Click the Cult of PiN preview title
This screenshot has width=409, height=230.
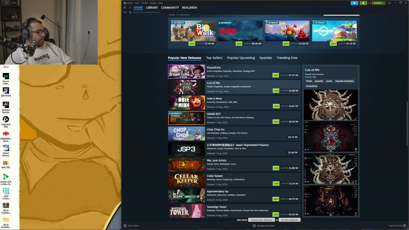coord(312,70)
